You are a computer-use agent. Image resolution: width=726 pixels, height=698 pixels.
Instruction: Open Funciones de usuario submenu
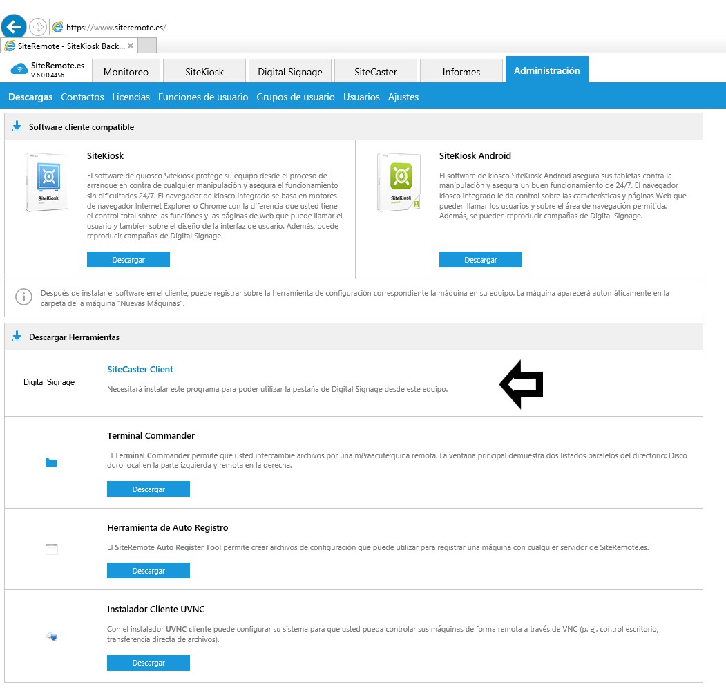(x=203, y=97)
